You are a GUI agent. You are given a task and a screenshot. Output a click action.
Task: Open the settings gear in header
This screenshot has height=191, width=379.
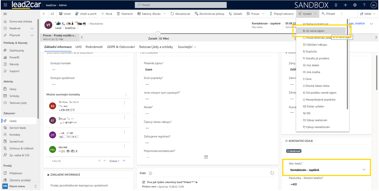(355, 5)
